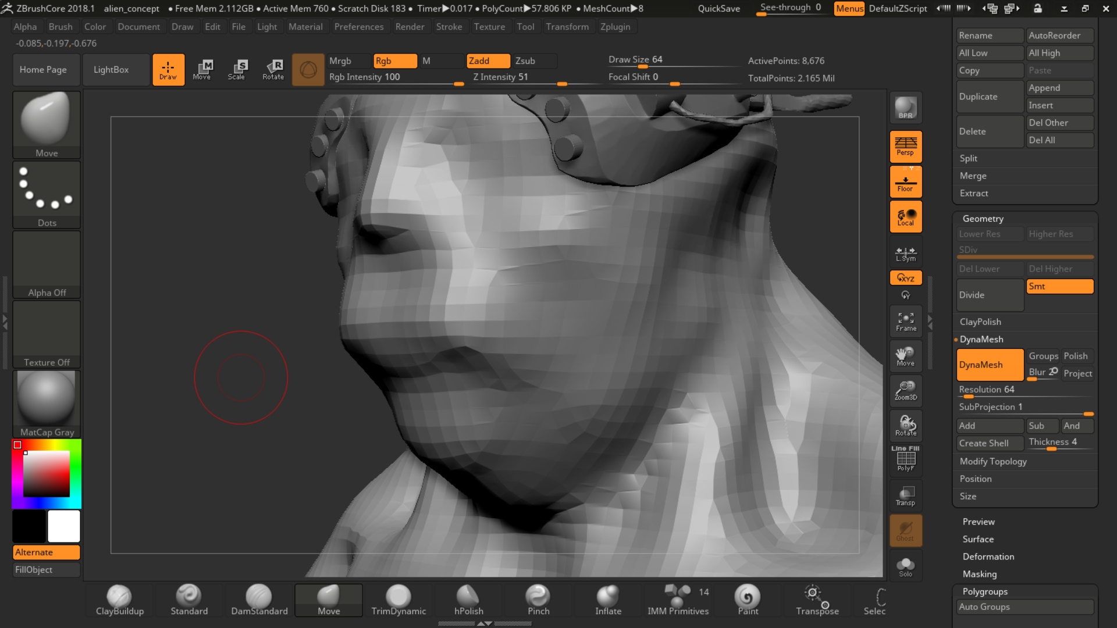1117x628 pixels.
Task: Toggle Solo mode
Action: (x=906, y=566)
